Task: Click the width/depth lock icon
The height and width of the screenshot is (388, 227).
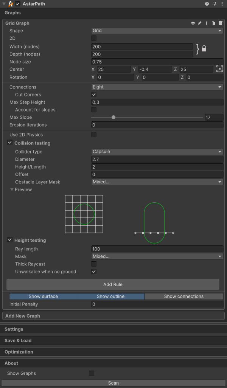Action: (x=204, y=49)
